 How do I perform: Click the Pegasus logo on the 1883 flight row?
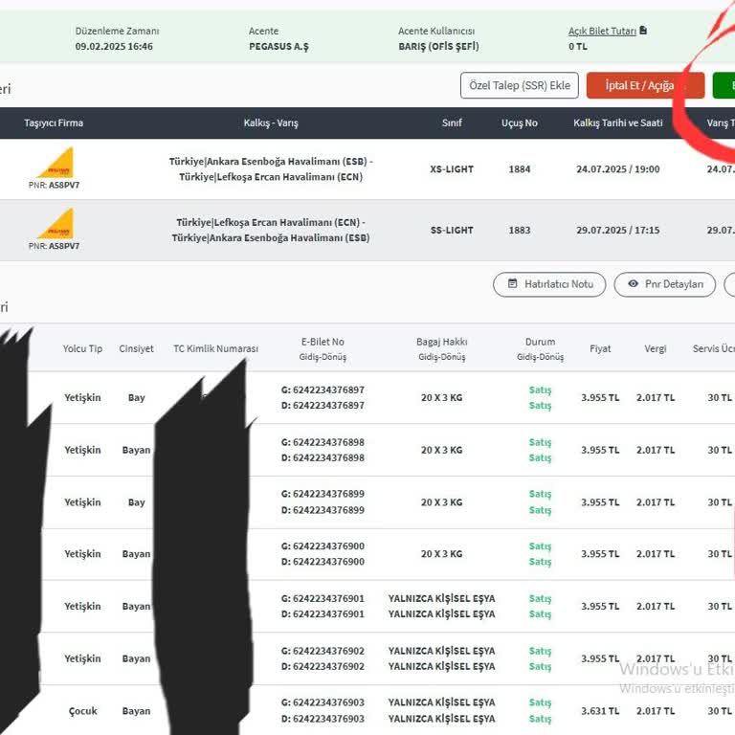(55, 223)
